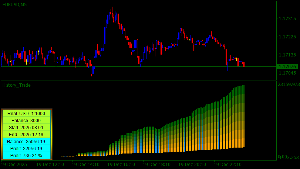Click the last red candle on the chart

point(244,64)
